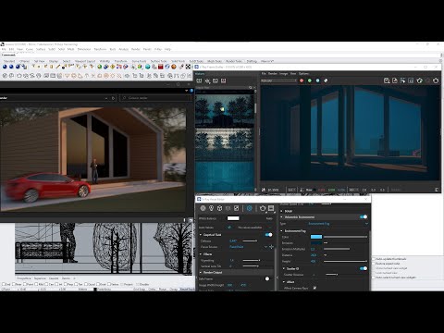
Task: Toggle the Volumetric Environment switch
Action: (364, 217)
